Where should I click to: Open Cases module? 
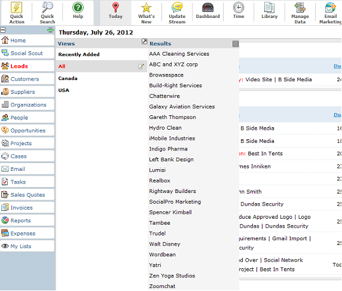pyautogui.click(x=27, y=156)
